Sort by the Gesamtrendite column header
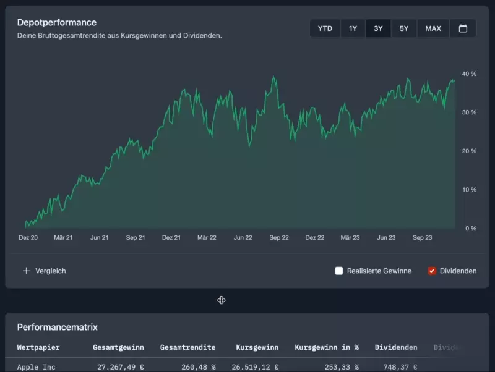The image size is (495, 372). point(187,347)
